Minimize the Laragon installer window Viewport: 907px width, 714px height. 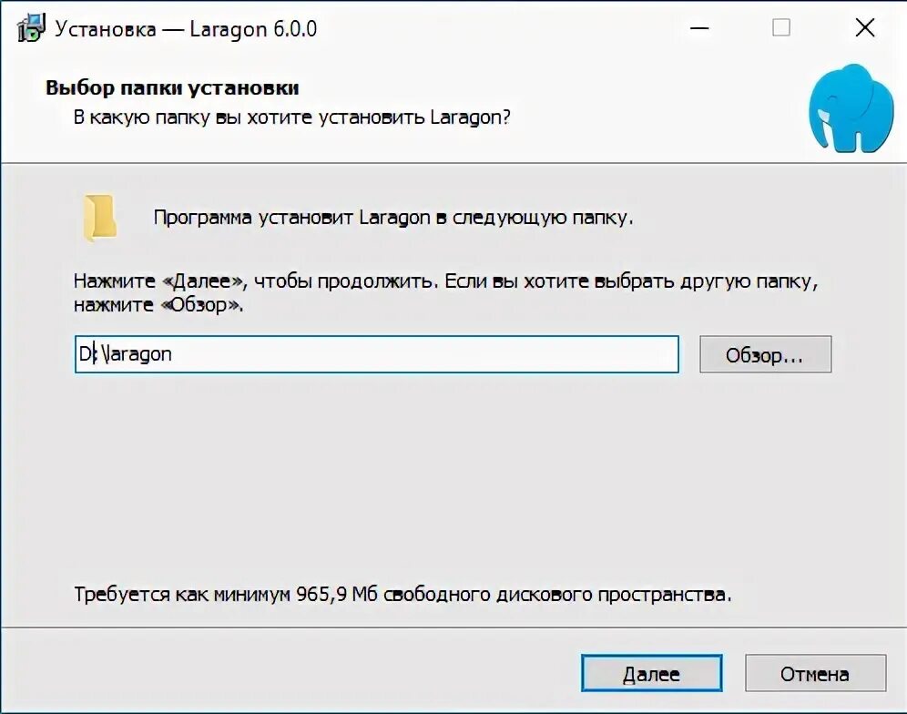coord(698,28)
